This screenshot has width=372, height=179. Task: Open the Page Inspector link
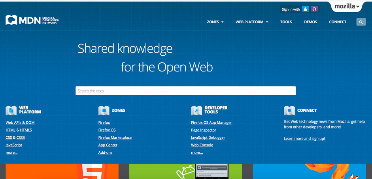pos(204,130)
